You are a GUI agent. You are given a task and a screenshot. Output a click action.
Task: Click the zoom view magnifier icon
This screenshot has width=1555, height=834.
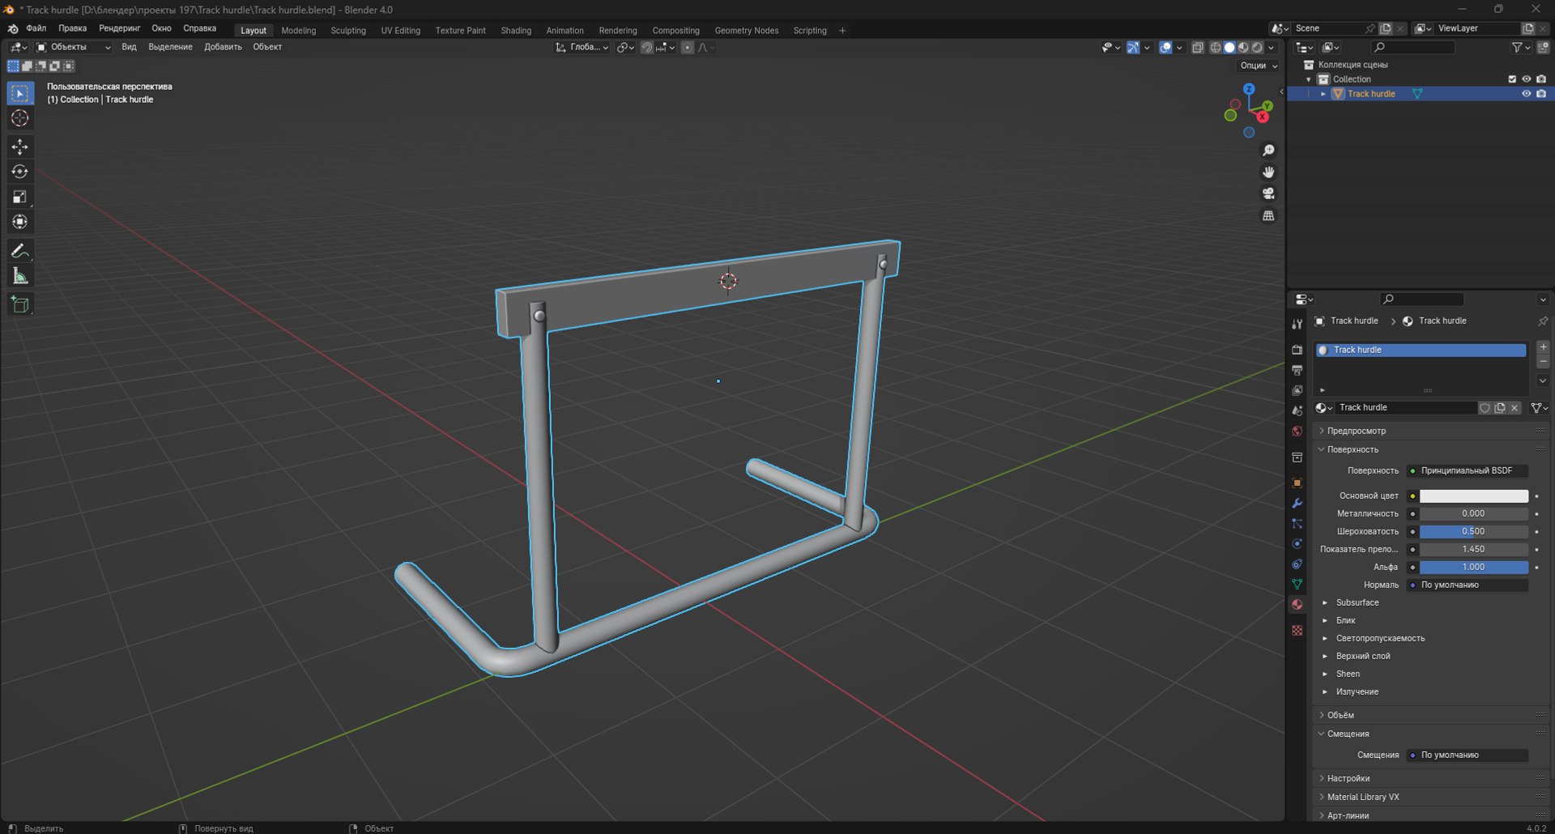(1268, 151)
